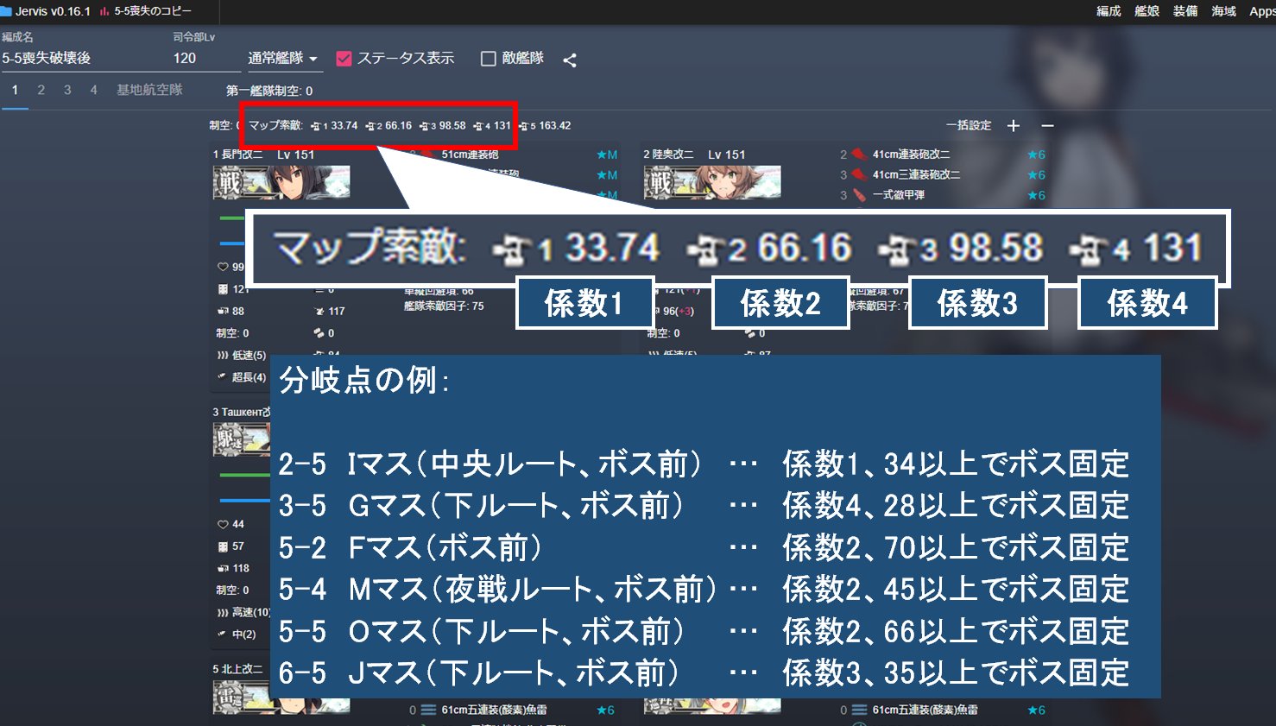The image size is (1276, 726).
Task: Click the share icon beside 敵艦隊
Action: pos(570,60)
